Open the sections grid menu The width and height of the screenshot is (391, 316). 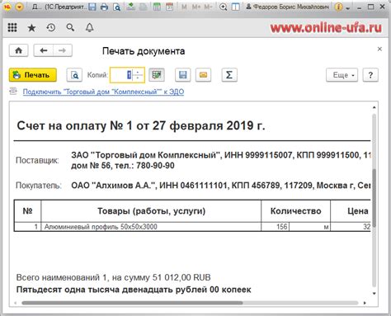tap(12, 27)
